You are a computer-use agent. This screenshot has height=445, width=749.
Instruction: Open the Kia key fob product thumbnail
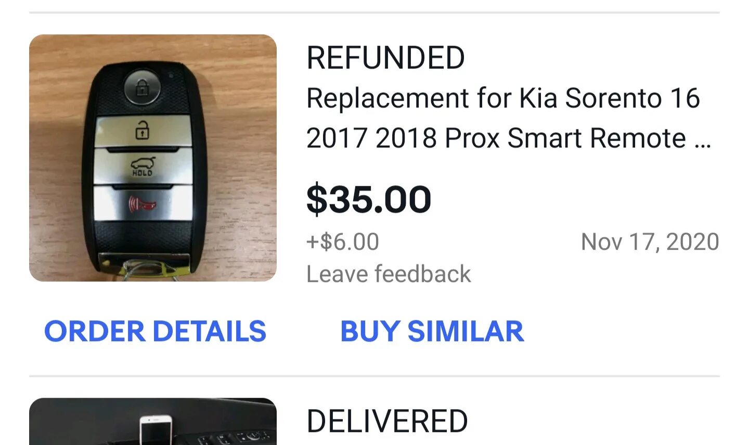point(153,158)
